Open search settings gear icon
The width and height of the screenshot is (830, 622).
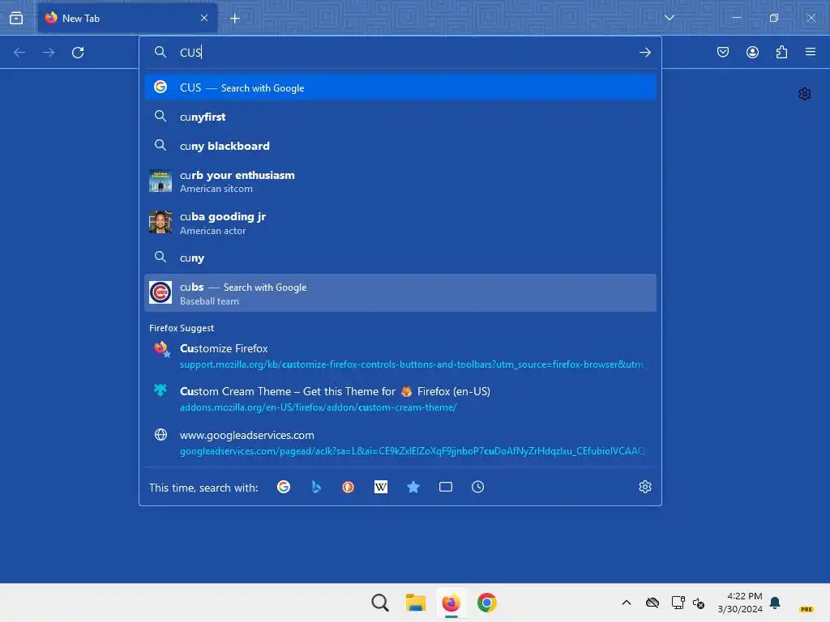(644, 487)
